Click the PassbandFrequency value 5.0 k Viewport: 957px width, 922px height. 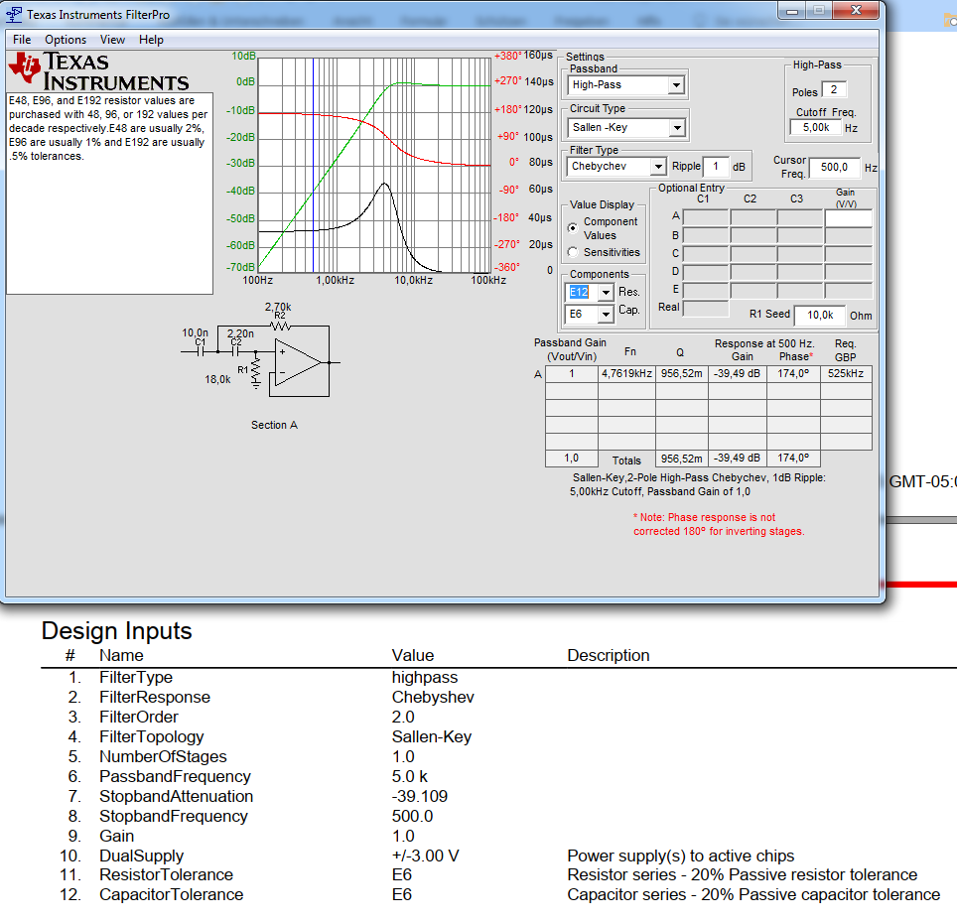410,776
